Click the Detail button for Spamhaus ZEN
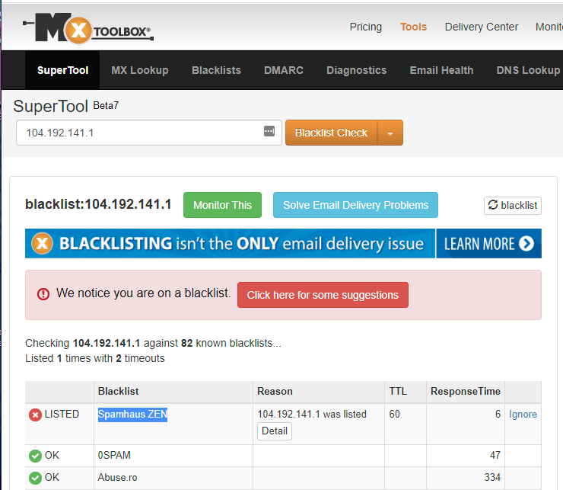The width and height of the screenshot is (563, 490). [x=275, y=431]
